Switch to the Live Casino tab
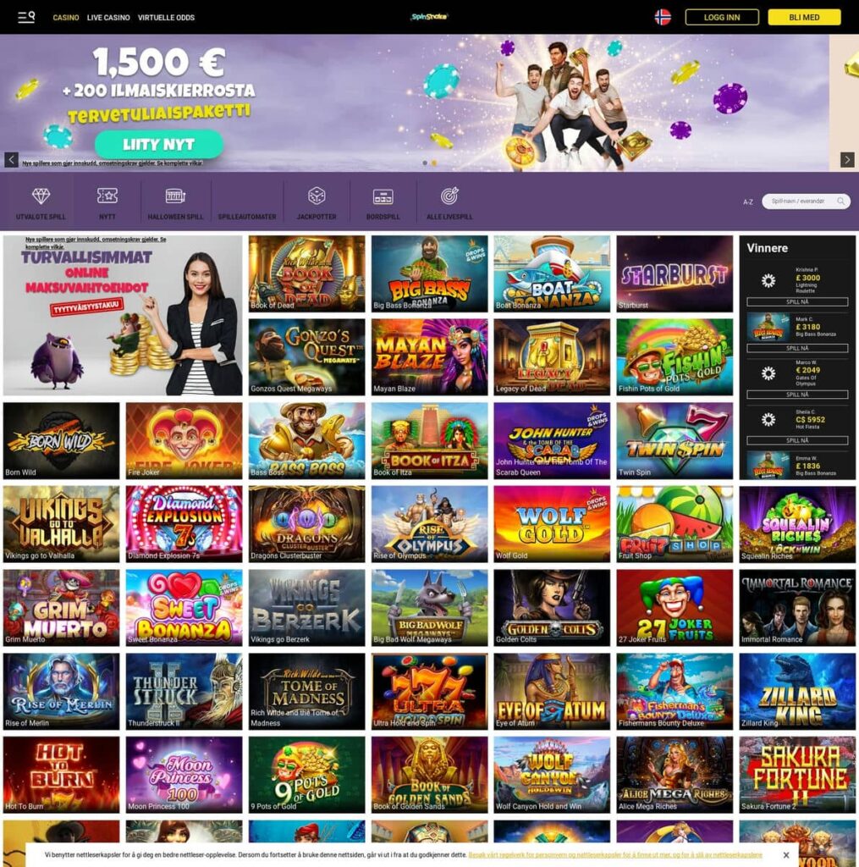 (x=108, y=18)
